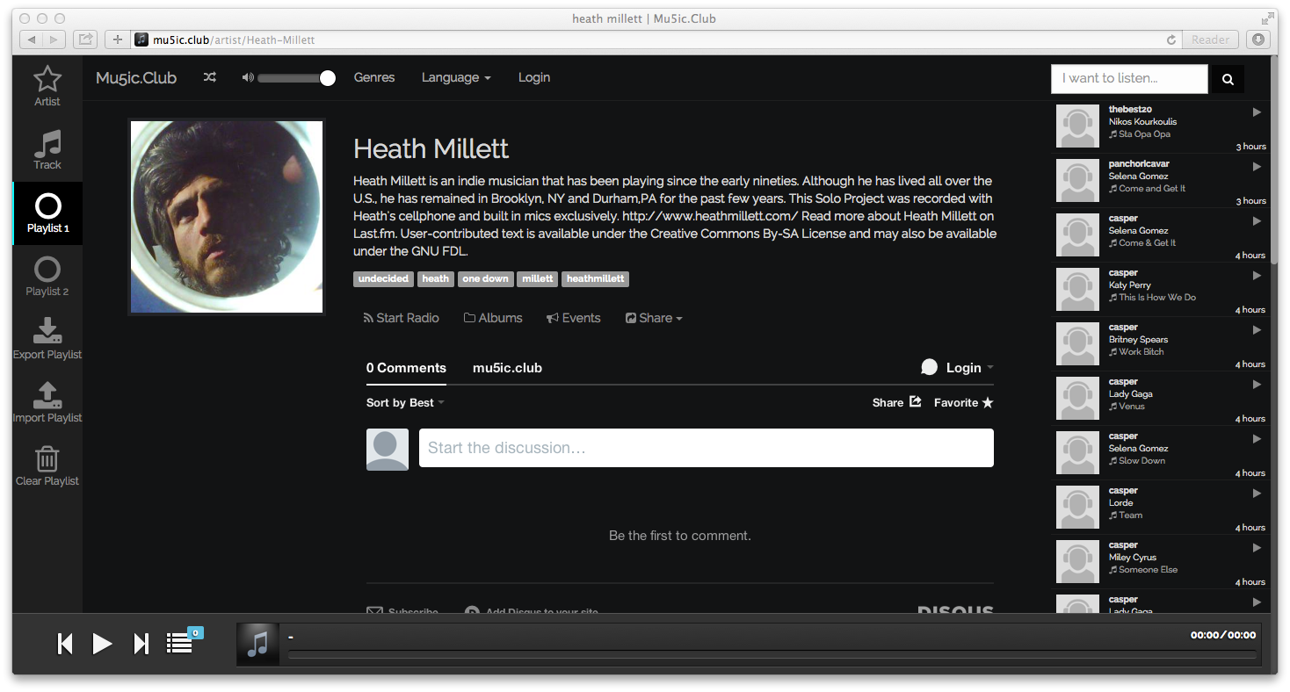Click the track progress bar
The height and width of the screenshot is (692, 1290).
tap(772, 655)
